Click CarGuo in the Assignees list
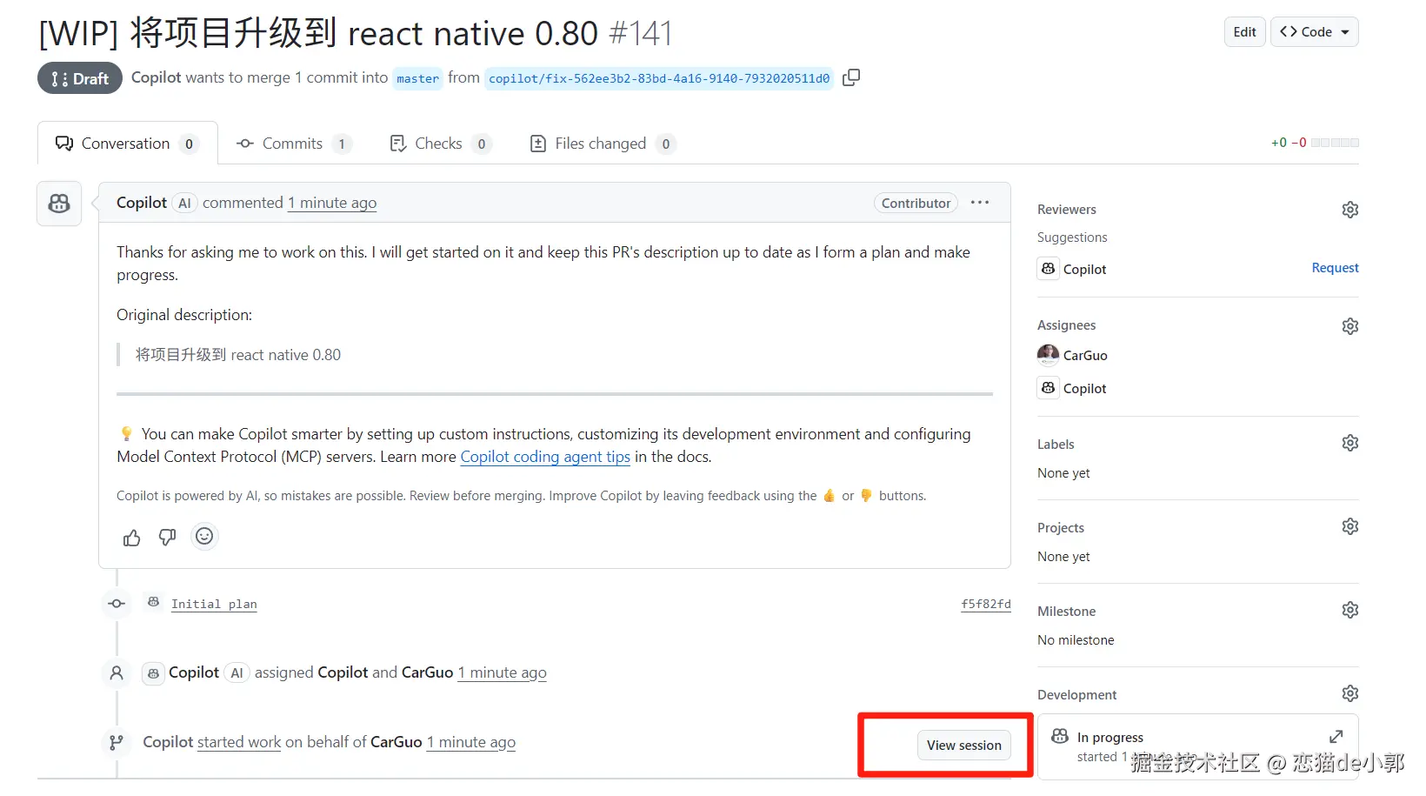This screenshot has height=796, width=1426. [x=1085, y=355]
